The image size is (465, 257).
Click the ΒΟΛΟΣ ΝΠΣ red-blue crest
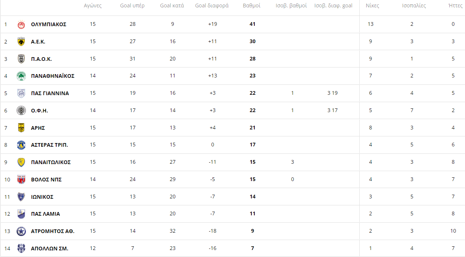[21, 180]
